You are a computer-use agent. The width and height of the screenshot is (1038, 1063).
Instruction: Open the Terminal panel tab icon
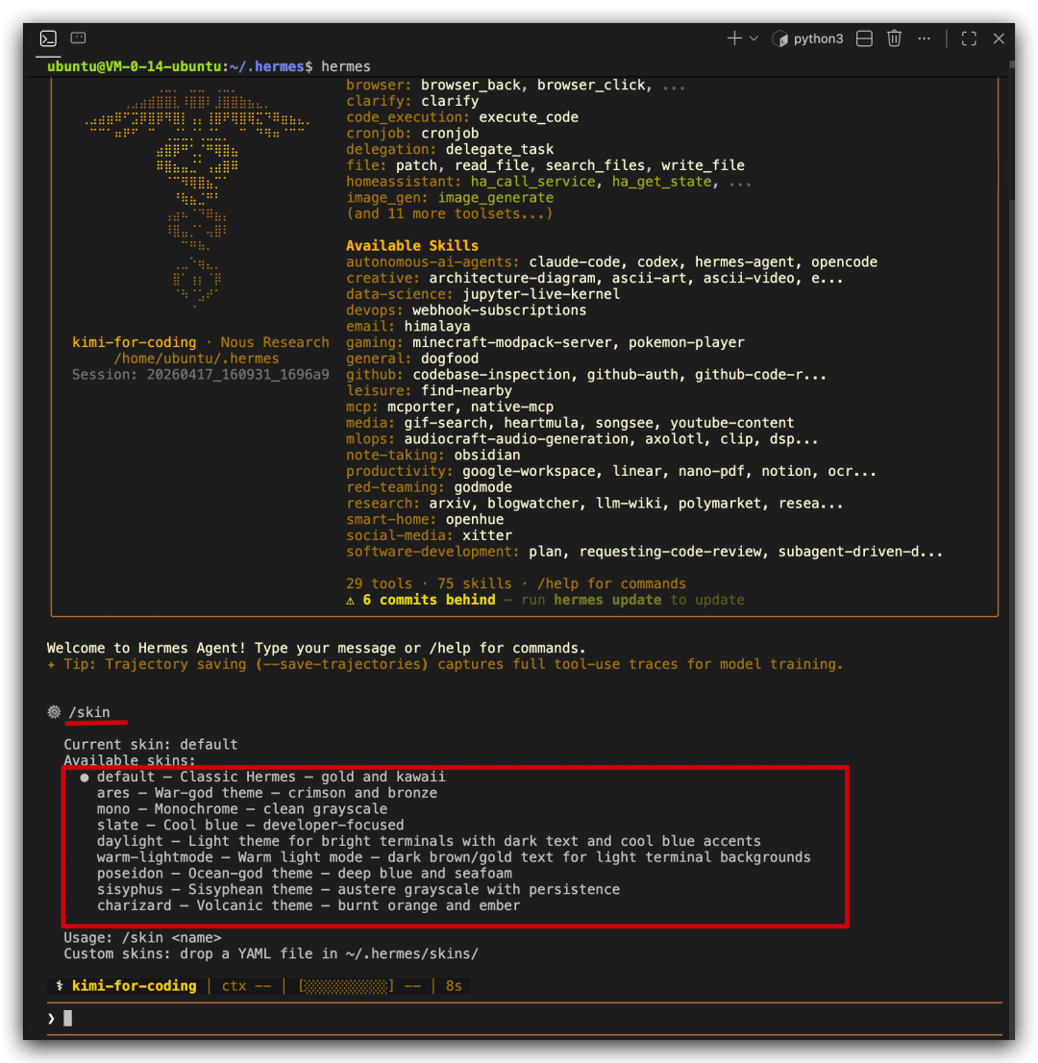point(48,38)
